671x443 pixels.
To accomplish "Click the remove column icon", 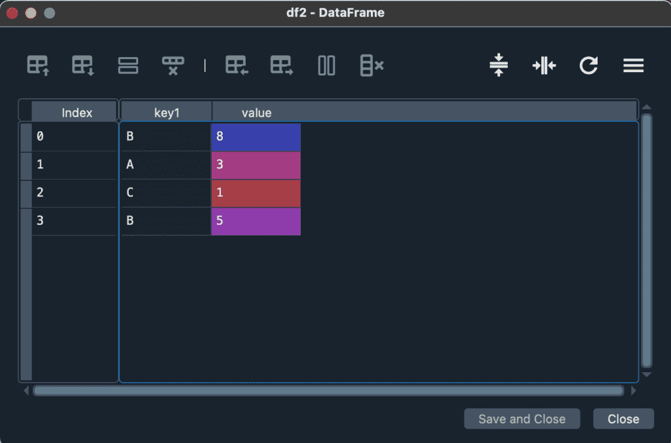I will click(372, 66).
